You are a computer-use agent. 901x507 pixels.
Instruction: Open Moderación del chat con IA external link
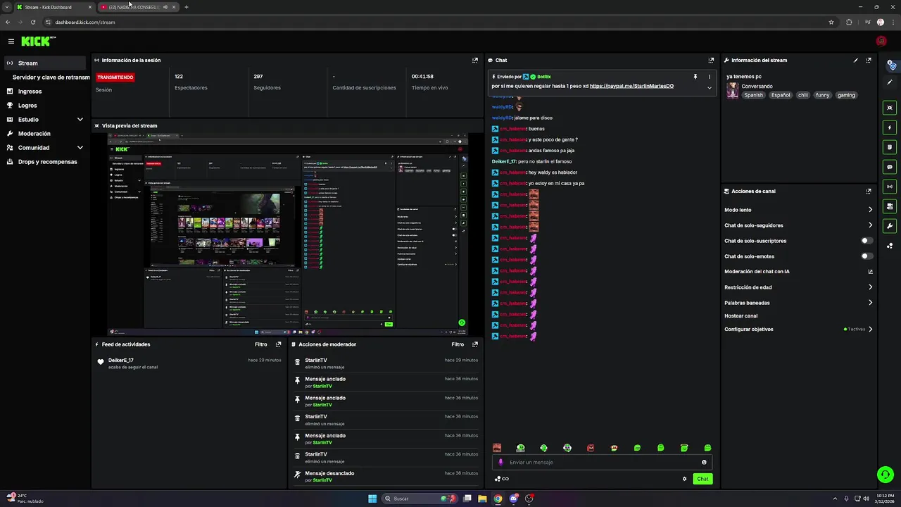point(870,272)
